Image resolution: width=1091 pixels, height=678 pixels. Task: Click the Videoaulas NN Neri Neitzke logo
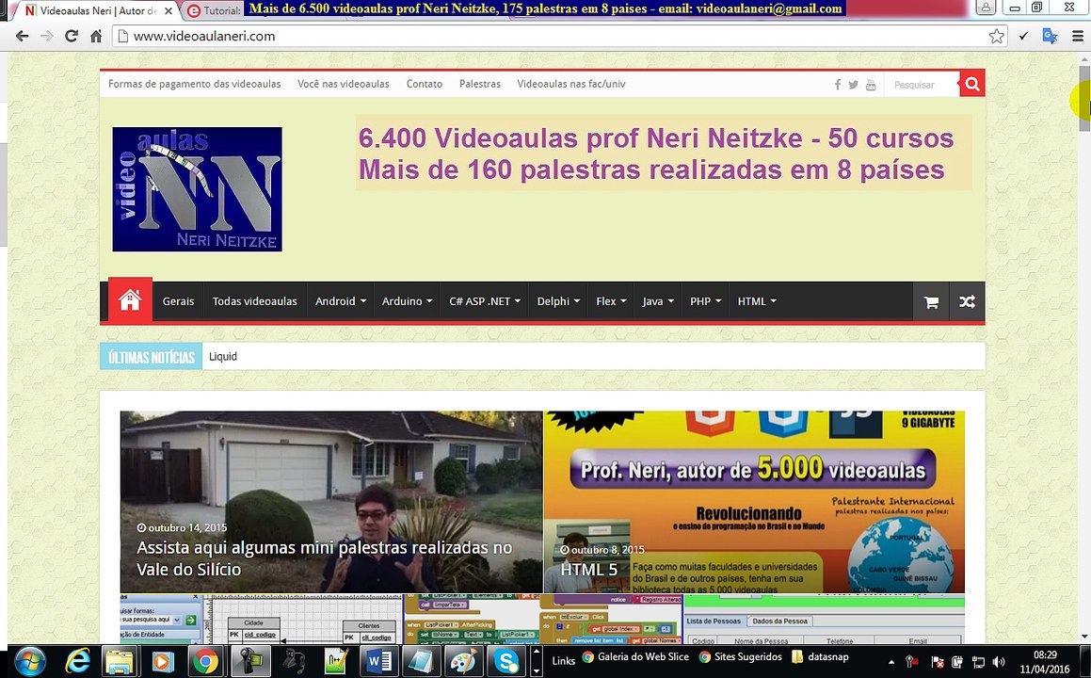[198, 188]
